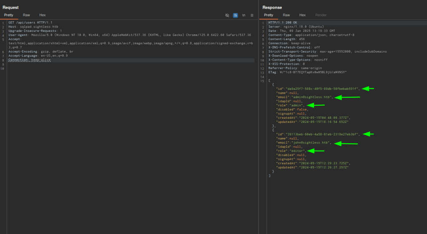This screenshot has height=234, width=427.
Task: Click the john@sightless.htb email value
Action: click(x=311, y=142)
